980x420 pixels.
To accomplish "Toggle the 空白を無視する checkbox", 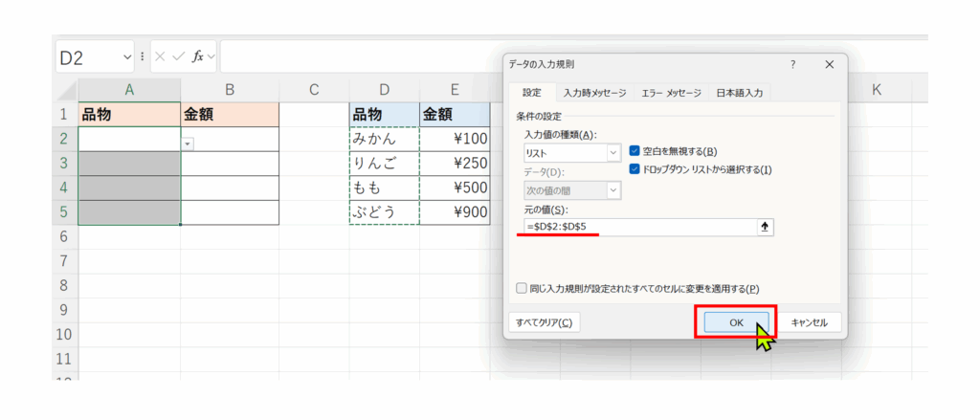I will click(635, 151).
